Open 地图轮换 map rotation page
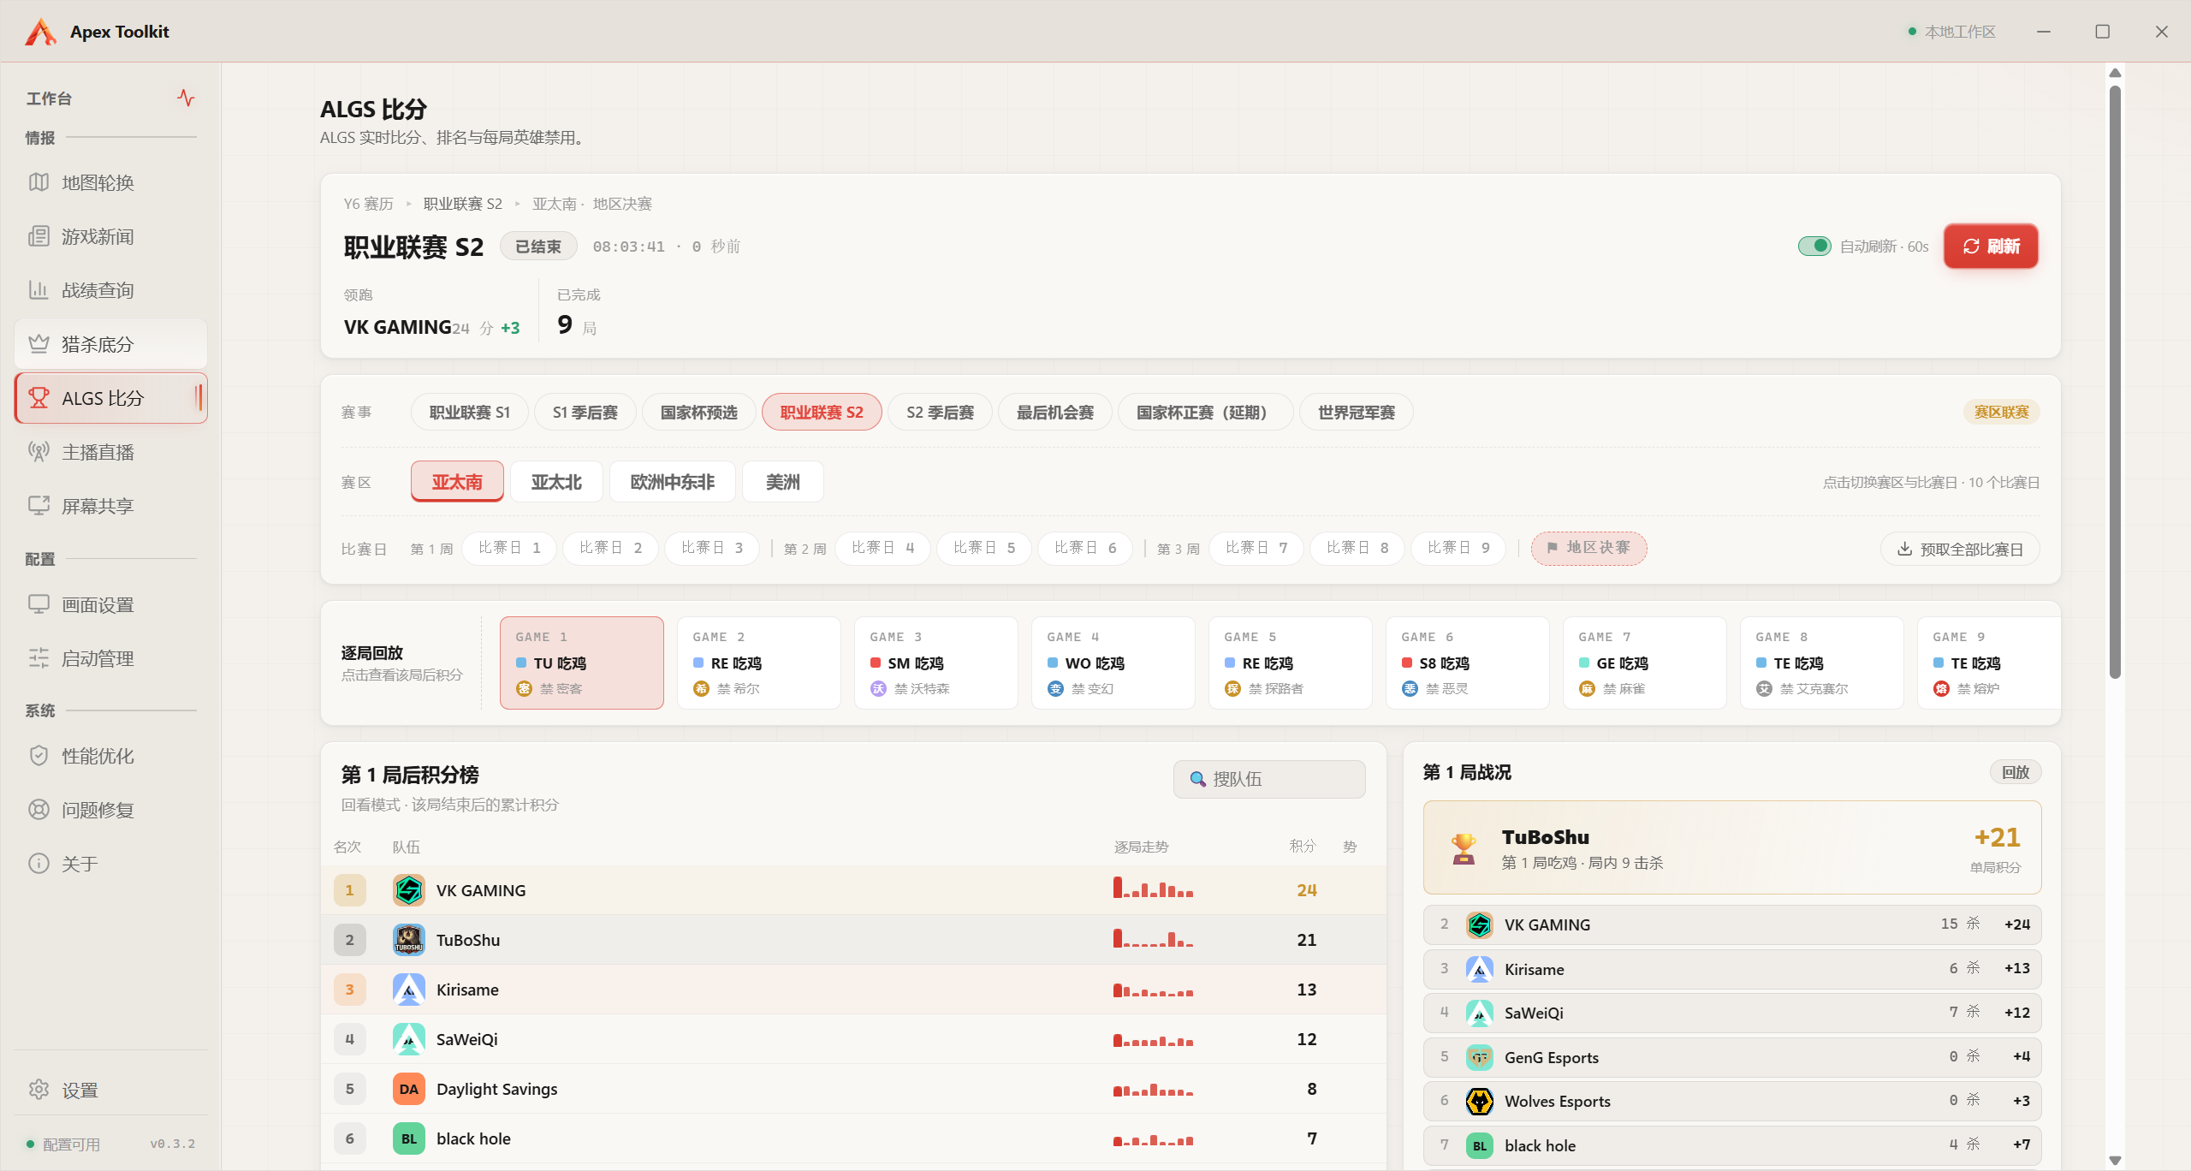The image size is (2191, 1171). tap(110, 182)
